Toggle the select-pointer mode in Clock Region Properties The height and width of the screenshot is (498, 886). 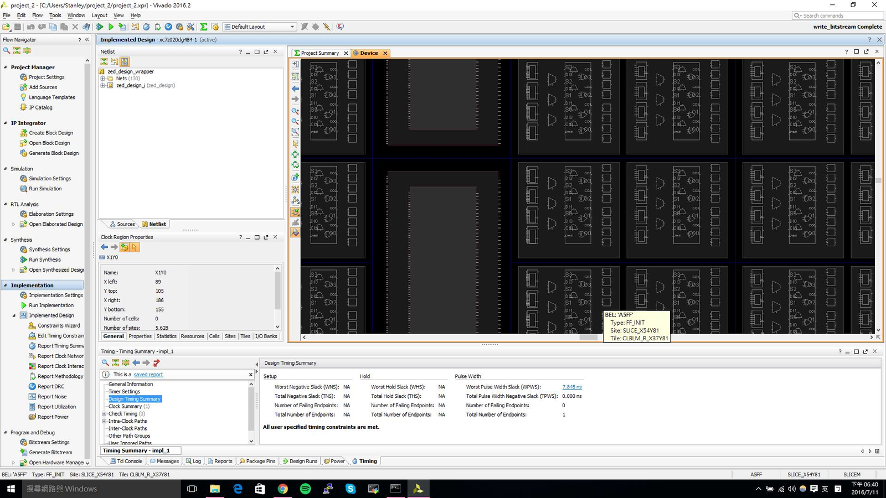click(x=135, y=247)
